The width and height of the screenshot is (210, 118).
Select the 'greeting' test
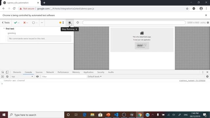click(x=12, y=33)
